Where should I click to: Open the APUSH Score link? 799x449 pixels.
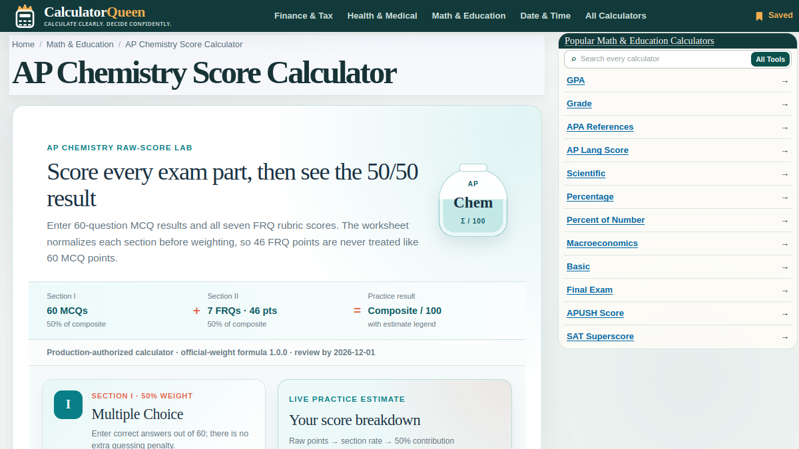[595, 313]
